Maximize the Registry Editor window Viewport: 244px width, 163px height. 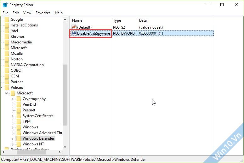click(x=222, y=5)
